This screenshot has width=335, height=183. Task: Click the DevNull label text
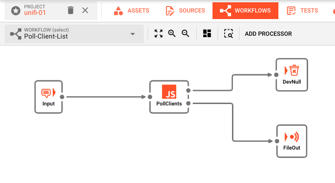pyautogui.click(x=292, y=82)
